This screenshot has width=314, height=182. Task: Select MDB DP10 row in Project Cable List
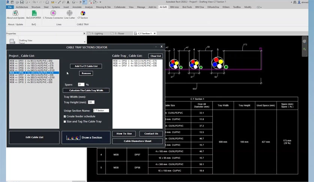coord(34,82)
